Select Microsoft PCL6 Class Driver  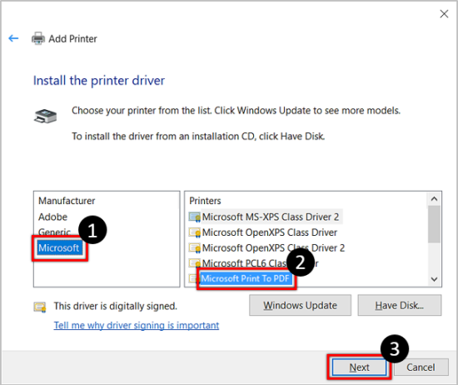(260, 263)
